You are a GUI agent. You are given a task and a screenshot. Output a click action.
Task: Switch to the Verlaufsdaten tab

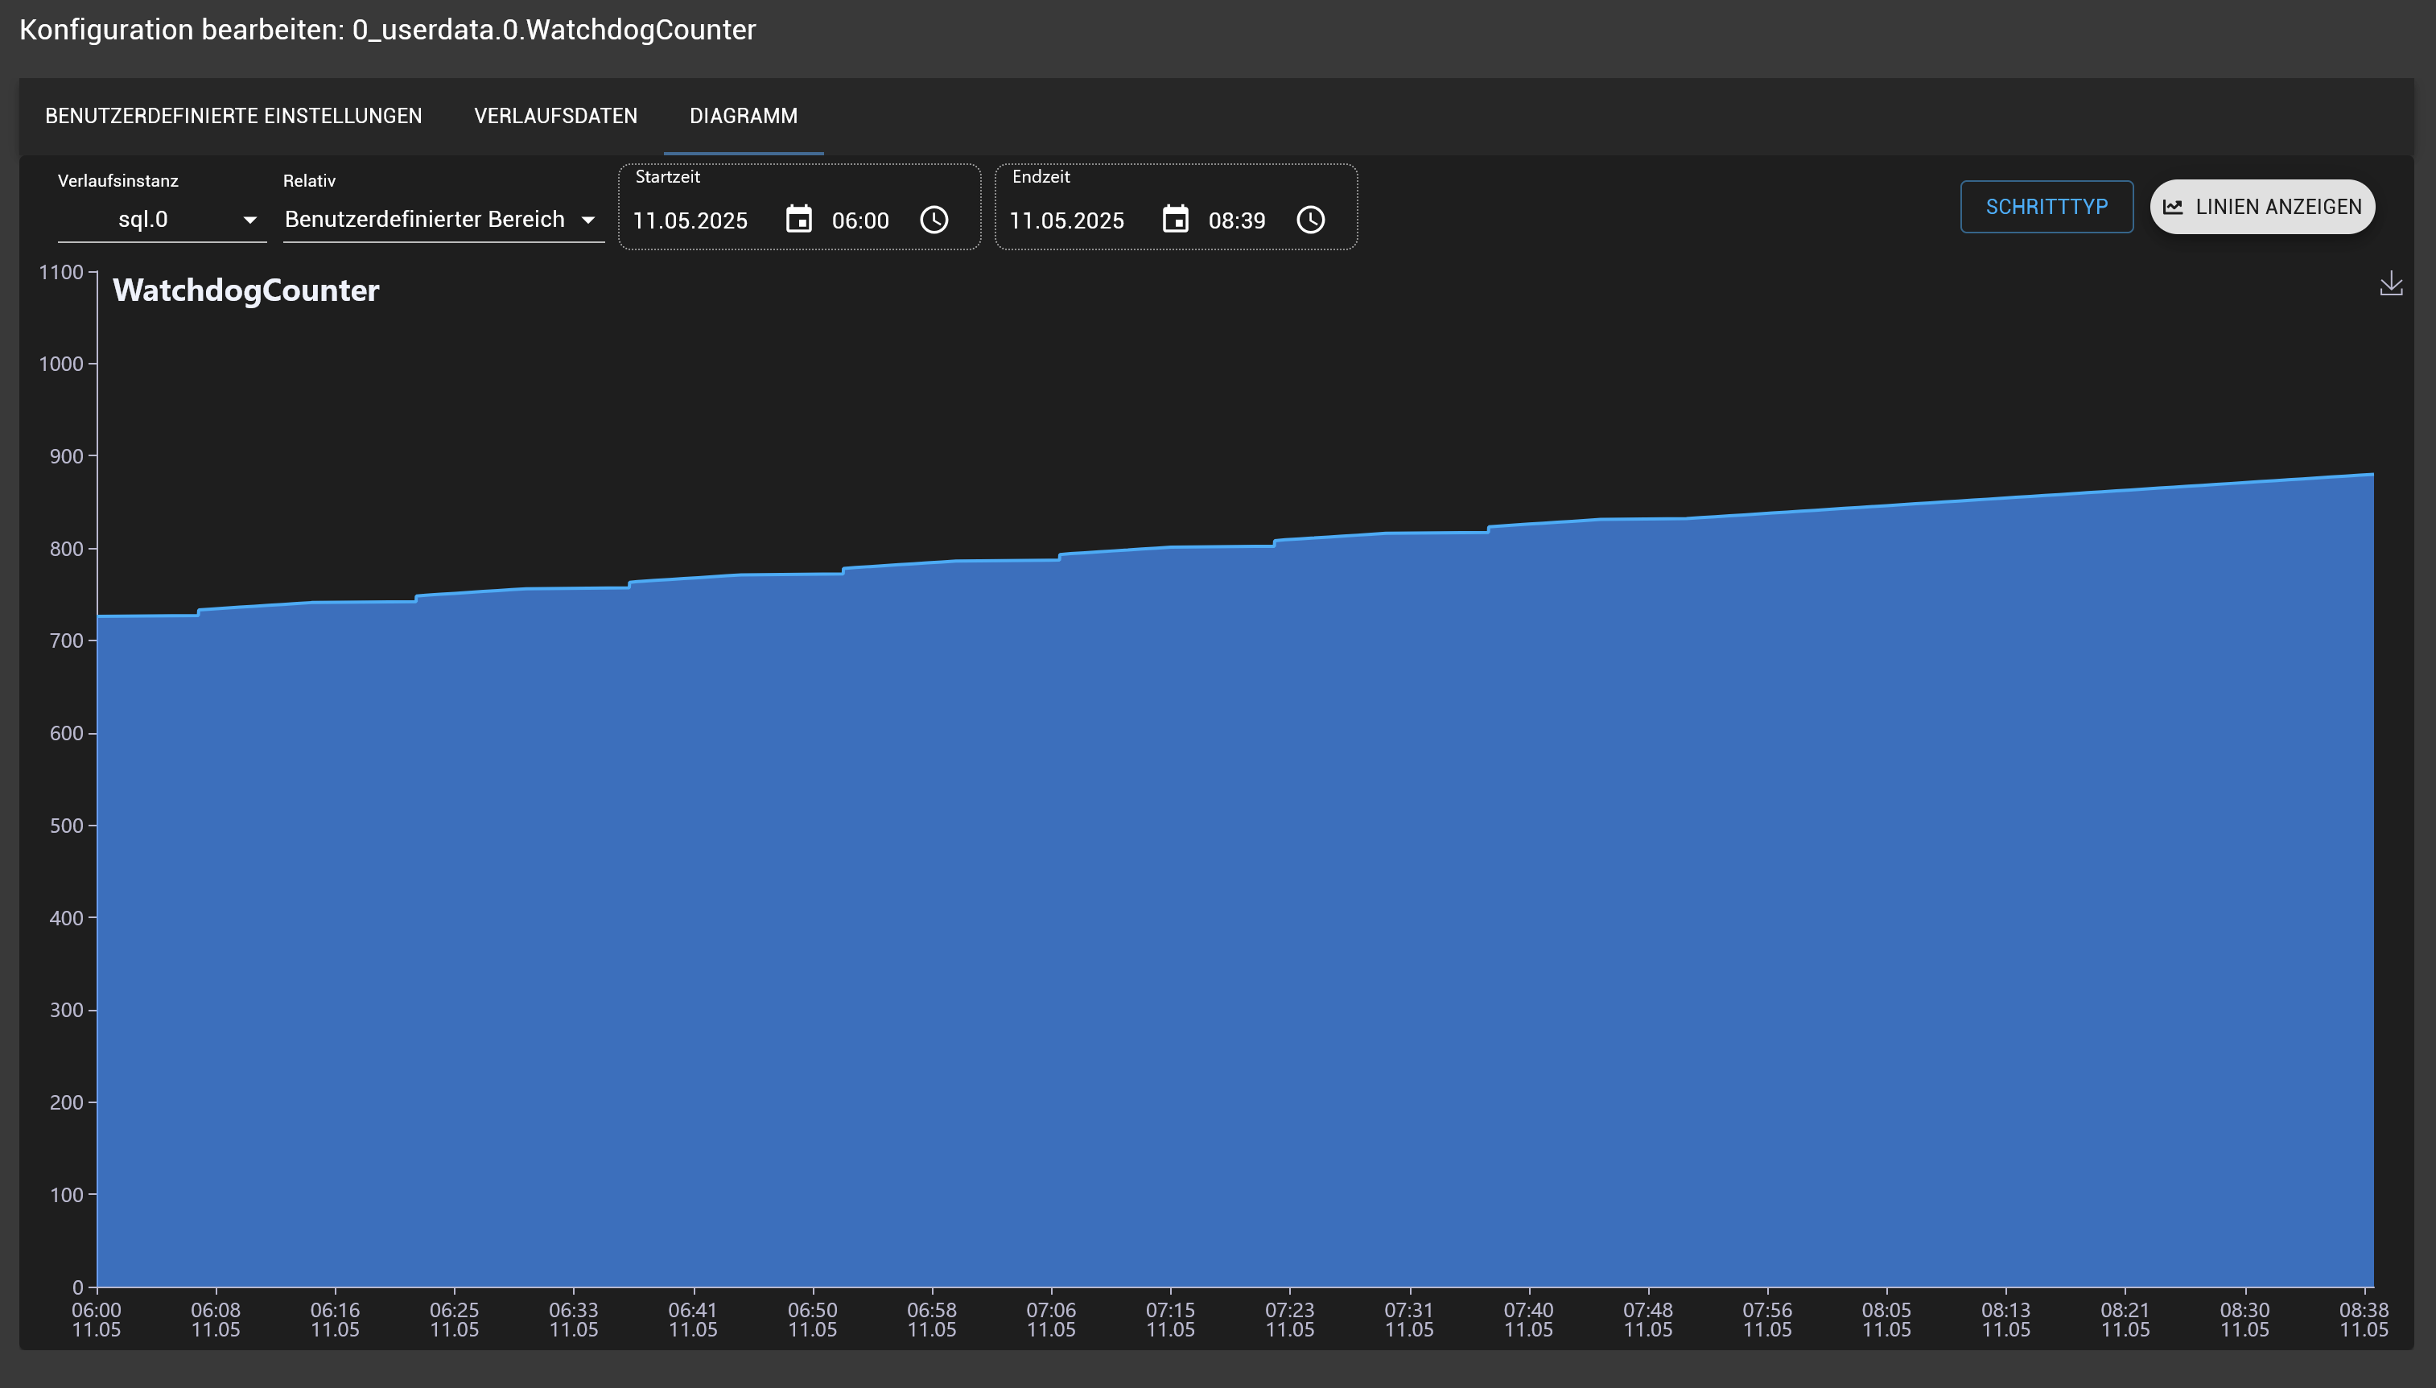point(555,117)
